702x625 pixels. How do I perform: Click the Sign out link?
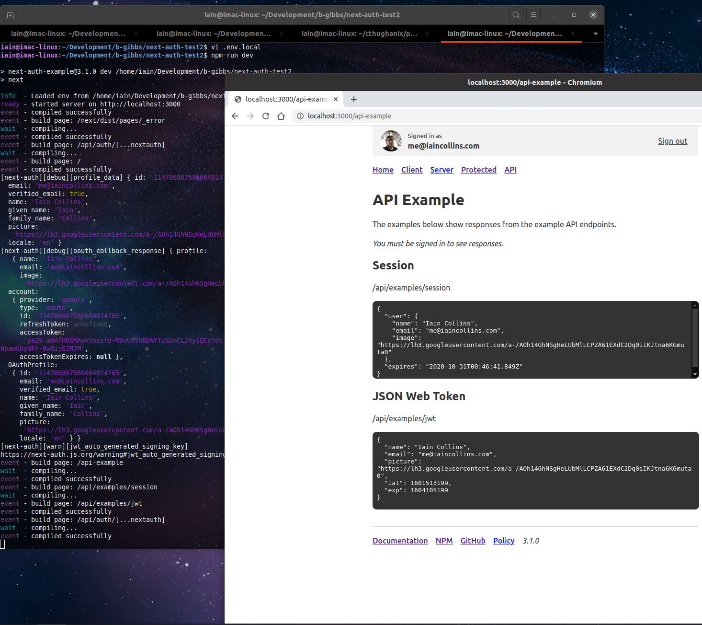point(672,141)
